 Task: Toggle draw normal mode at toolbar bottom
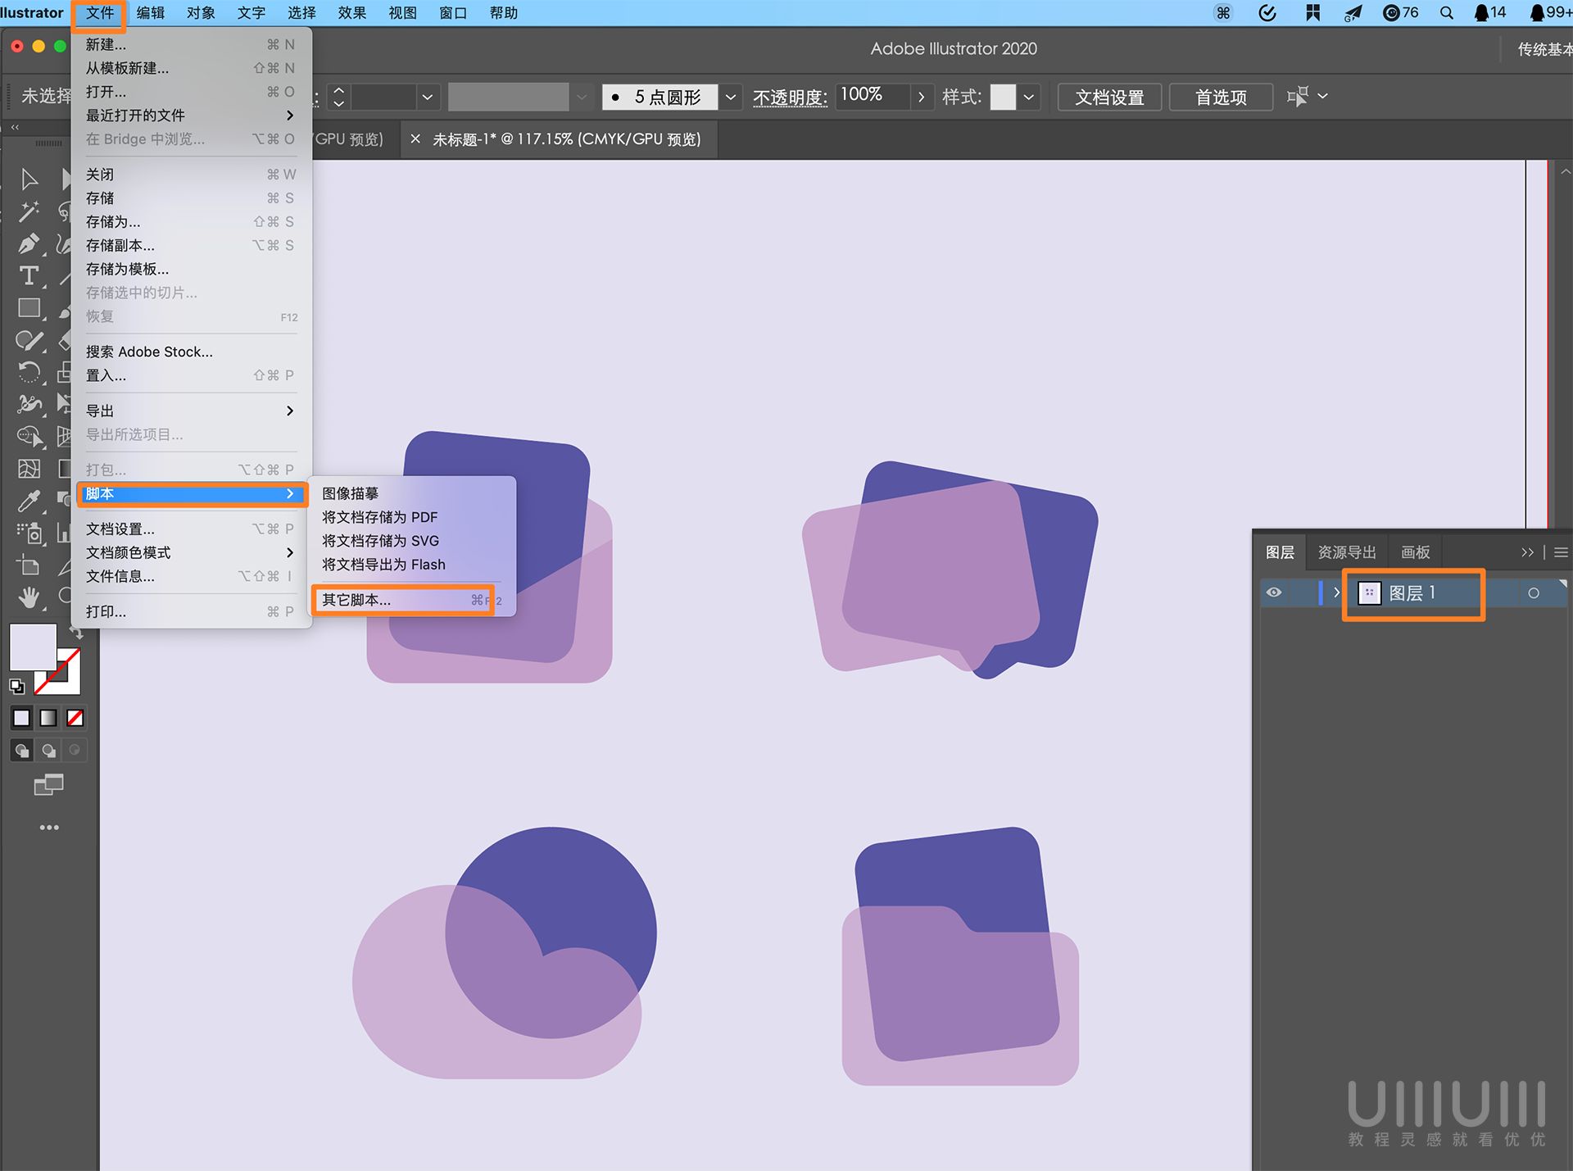[21, 750]
